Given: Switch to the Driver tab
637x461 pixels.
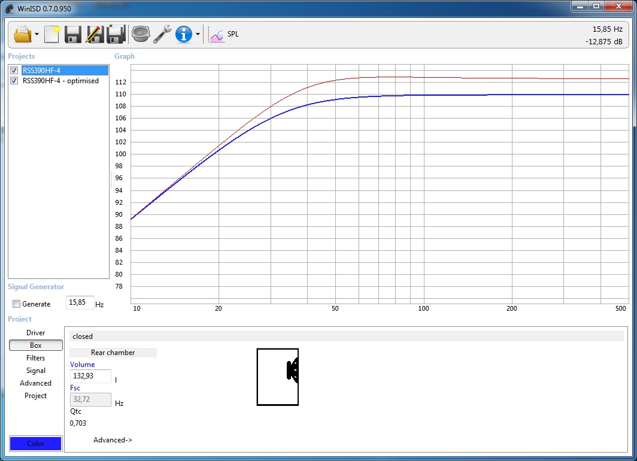Looking at the screenshot, I should 36,333.
